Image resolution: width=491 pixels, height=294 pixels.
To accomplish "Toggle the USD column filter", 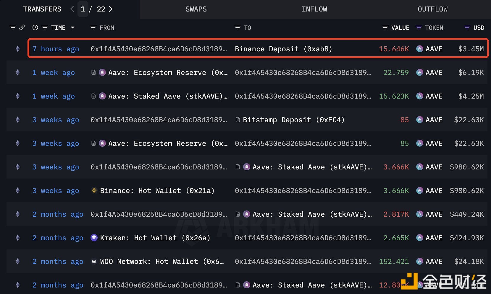I will pos(467,27).
